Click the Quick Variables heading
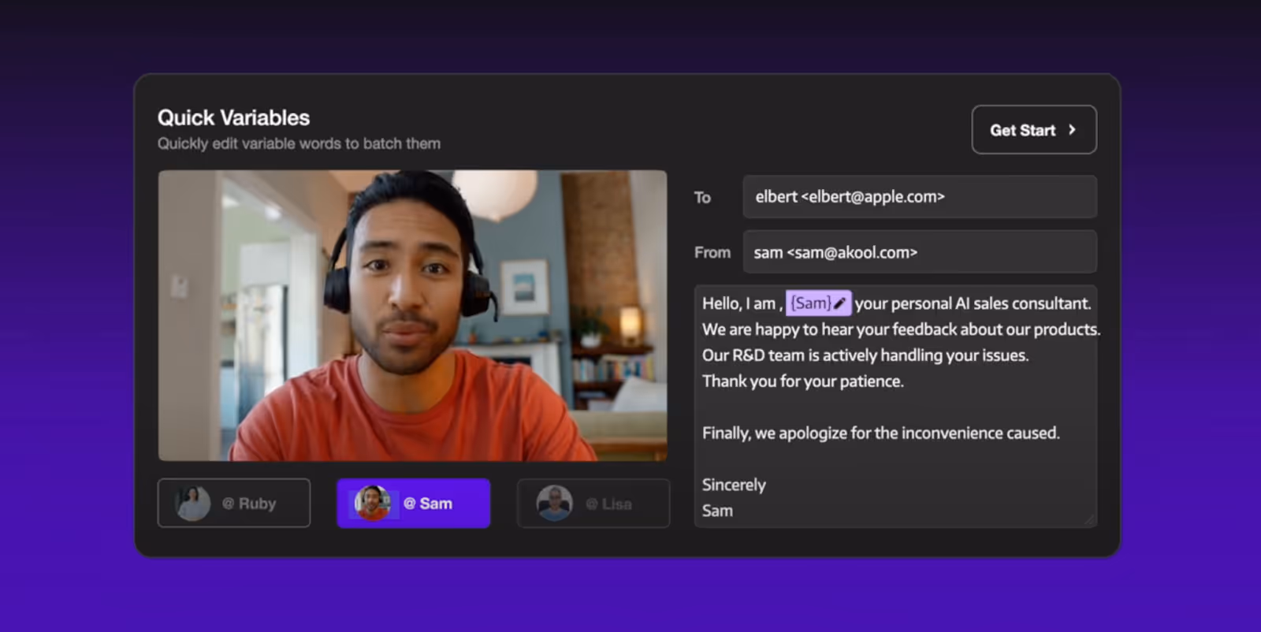The width and height of the screenshot is (1261, 632). coord(234,117)
